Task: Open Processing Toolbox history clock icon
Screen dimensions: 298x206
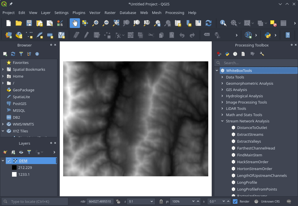Action: (x=235, y=54)
